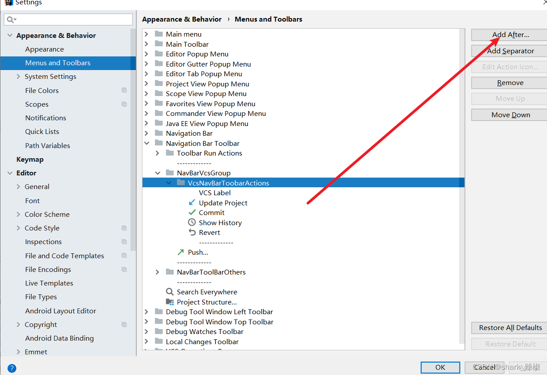
Task: Click the Appearance & Behavior breadcrumb
Action: tap(182, 19)
